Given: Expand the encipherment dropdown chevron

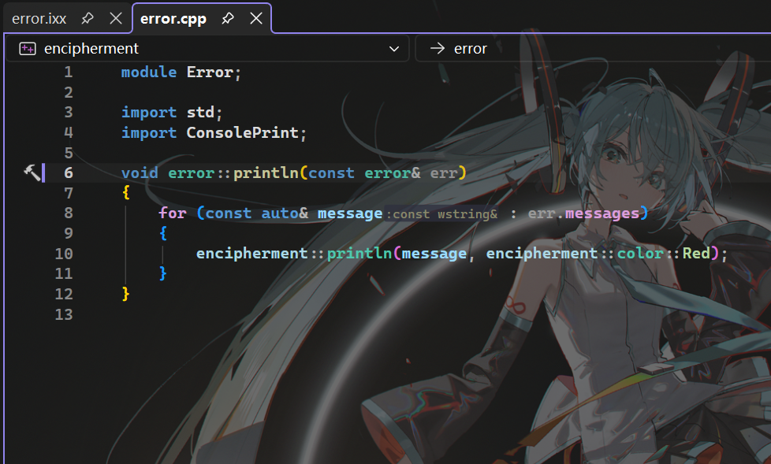Looking at the screenshot, I should pos(394,49).
